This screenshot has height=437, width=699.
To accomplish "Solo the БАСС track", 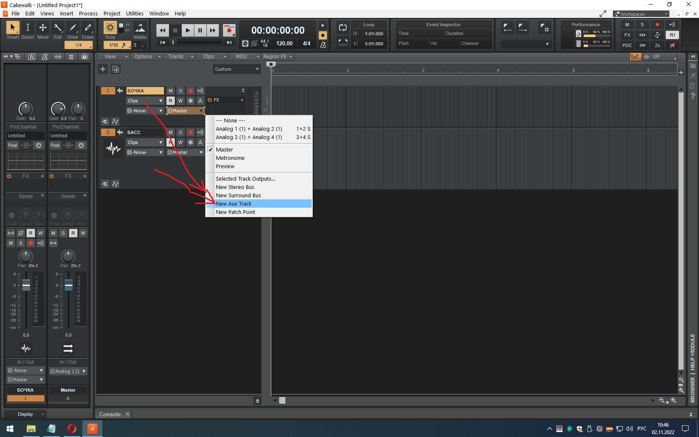I will (x=180, y=132).
